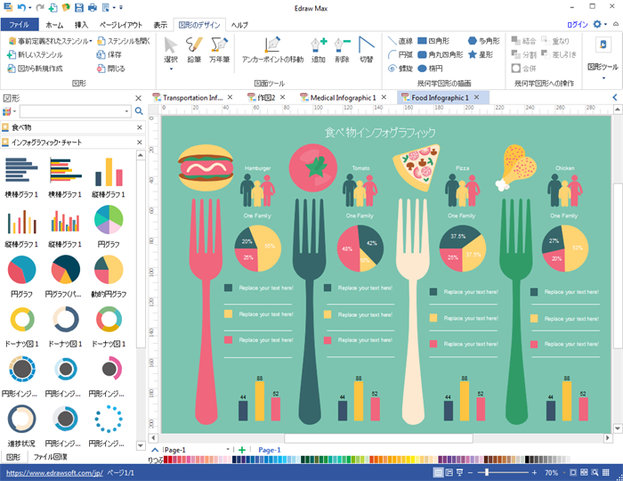Open the edrawsoft.com/jp link
623x481 pixels.
[54, 473]
